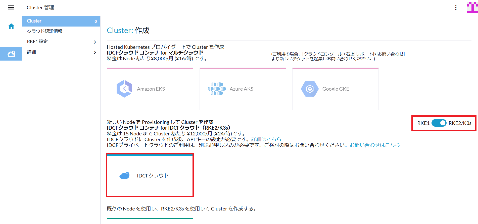The image size is (478, 224).
Task: Select the Cluster management barn icon
Action: [11, 54]
